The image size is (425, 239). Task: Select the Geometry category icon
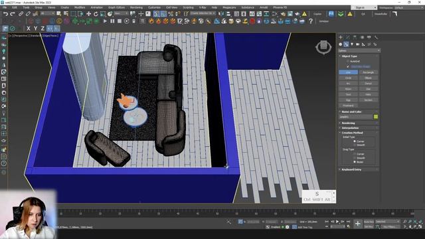point(341,44)
